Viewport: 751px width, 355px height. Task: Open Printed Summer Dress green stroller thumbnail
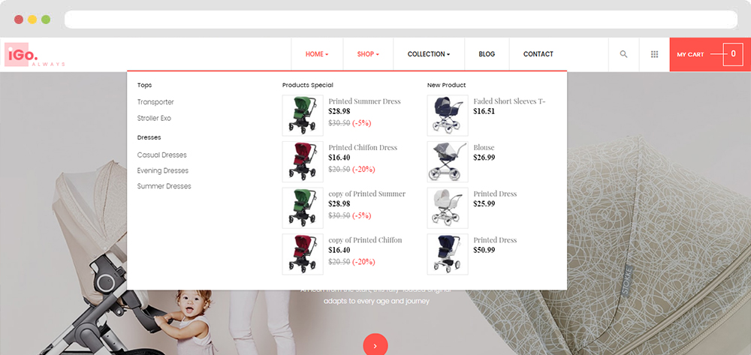pos(303,116)
